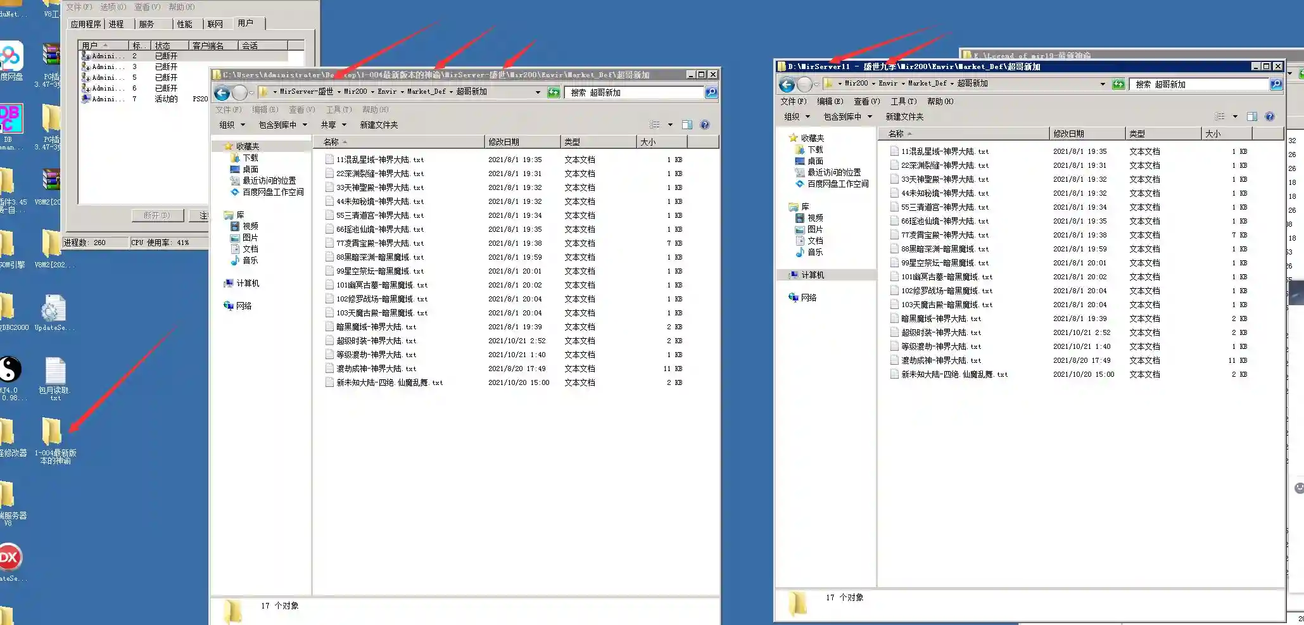Click refresh icon in left Explorer address bar
Screen dimensions: 1304x625
coord(554,92)
